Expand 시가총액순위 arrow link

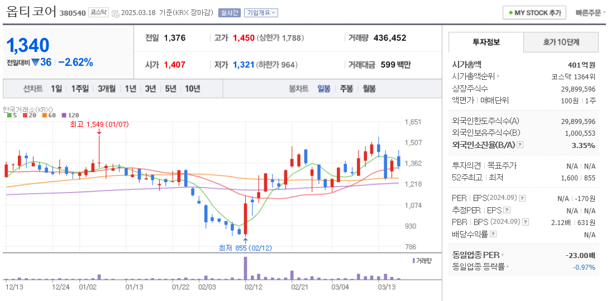coord(498,77)
